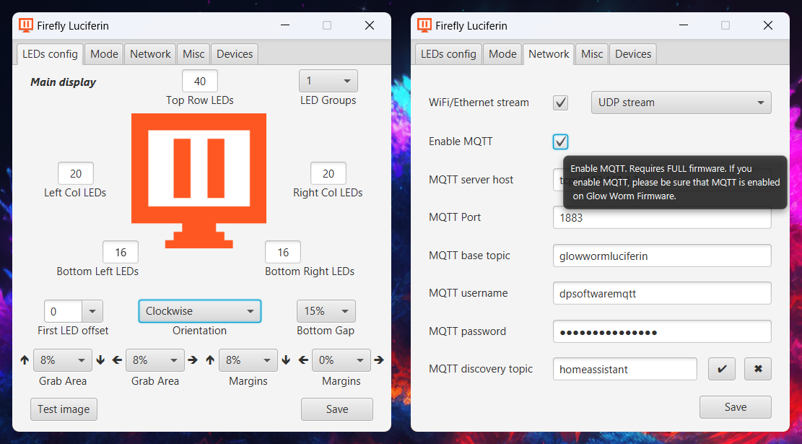The height and width of the screenshot is (444, 802).
Task: Open the Bottom Gap 15% dropdown
Action: (326, 311)
